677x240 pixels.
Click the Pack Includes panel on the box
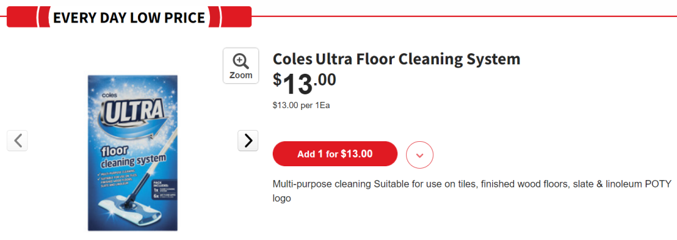pos(164,189)
